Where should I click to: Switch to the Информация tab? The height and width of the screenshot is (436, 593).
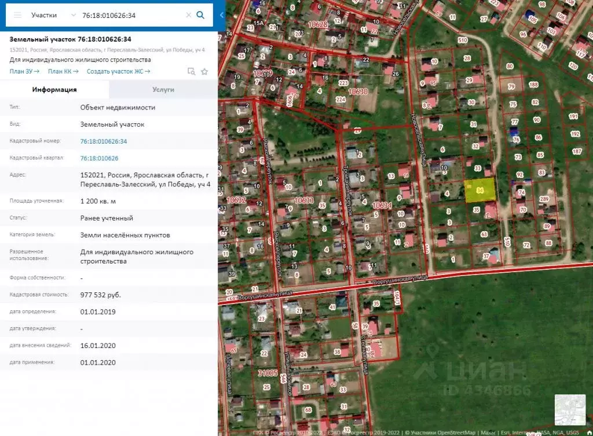point(54,90)
